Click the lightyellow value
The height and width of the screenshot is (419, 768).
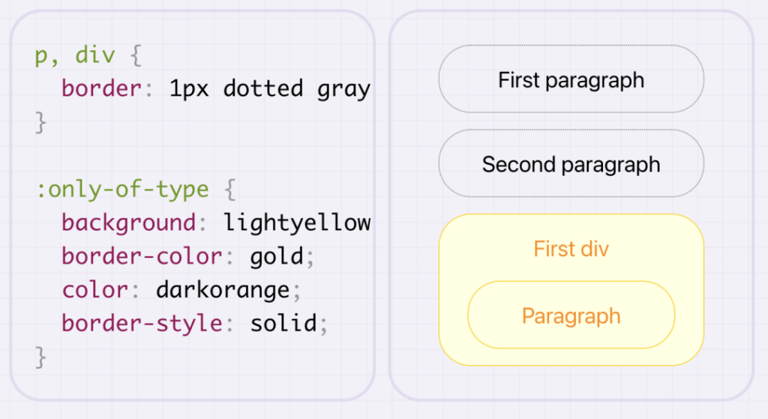[297, 223]
